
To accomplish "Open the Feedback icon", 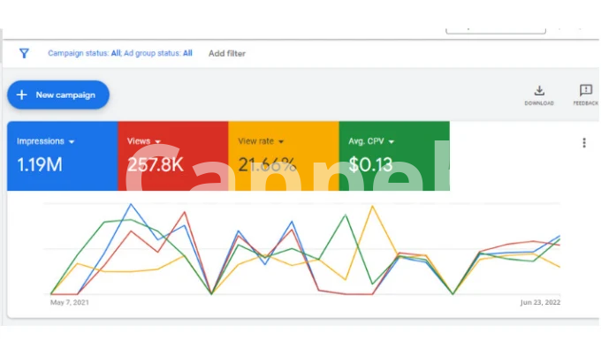I will click(585, 90).
